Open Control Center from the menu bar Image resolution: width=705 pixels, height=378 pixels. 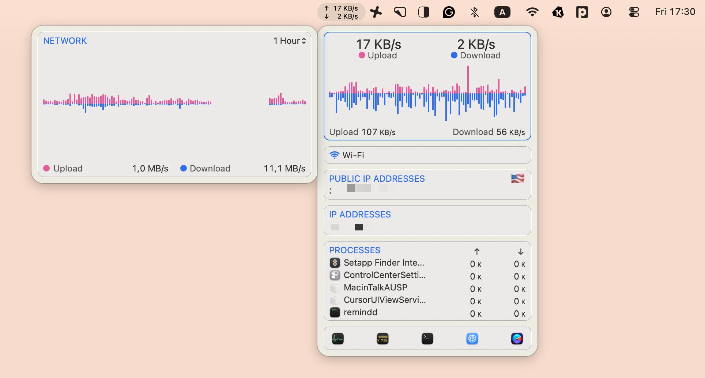tap(634, 12)
